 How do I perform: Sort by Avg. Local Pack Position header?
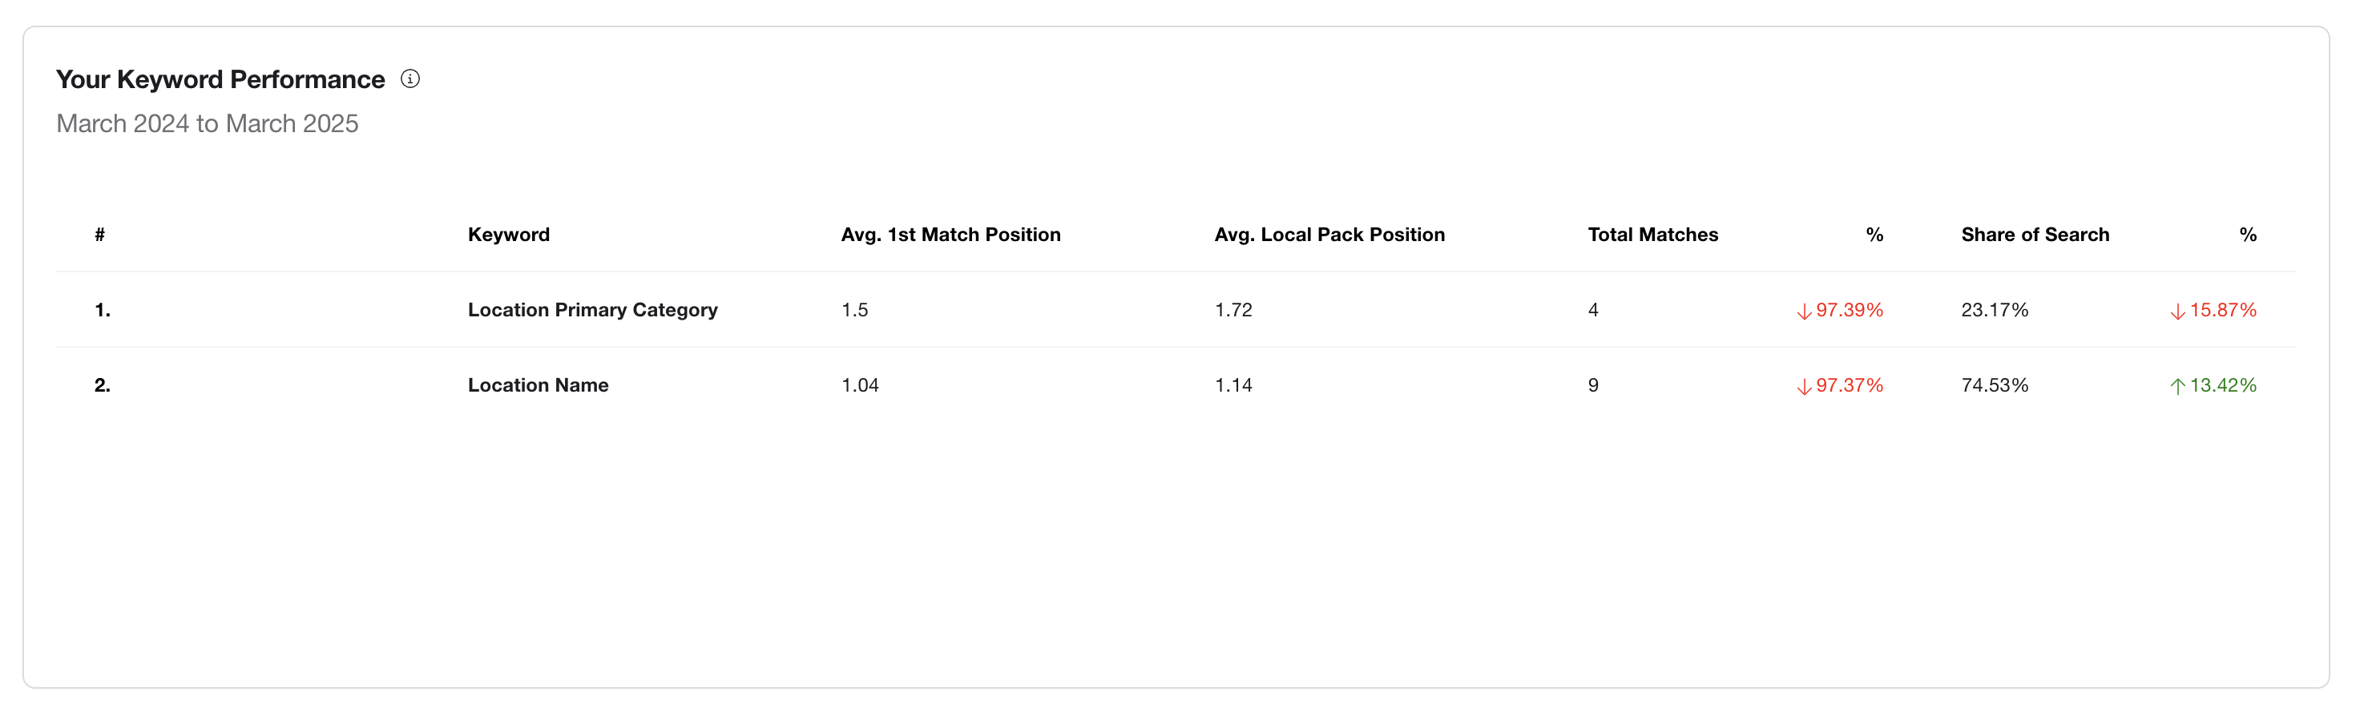(x=1329, y=234)
